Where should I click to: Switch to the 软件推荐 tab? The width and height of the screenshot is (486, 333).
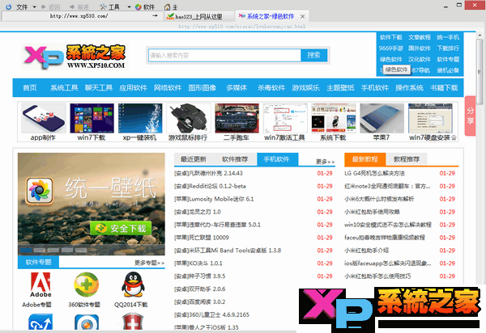point(235,159)
